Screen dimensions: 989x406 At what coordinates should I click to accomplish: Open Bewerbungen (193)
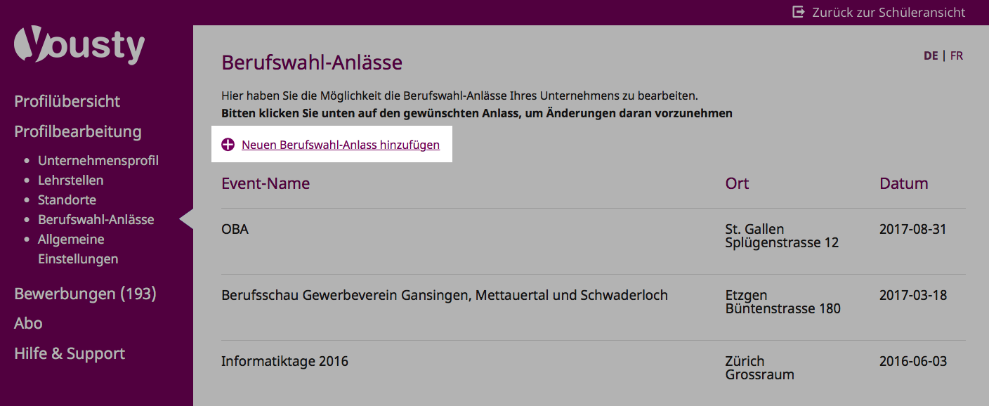(x=85, y=294)
